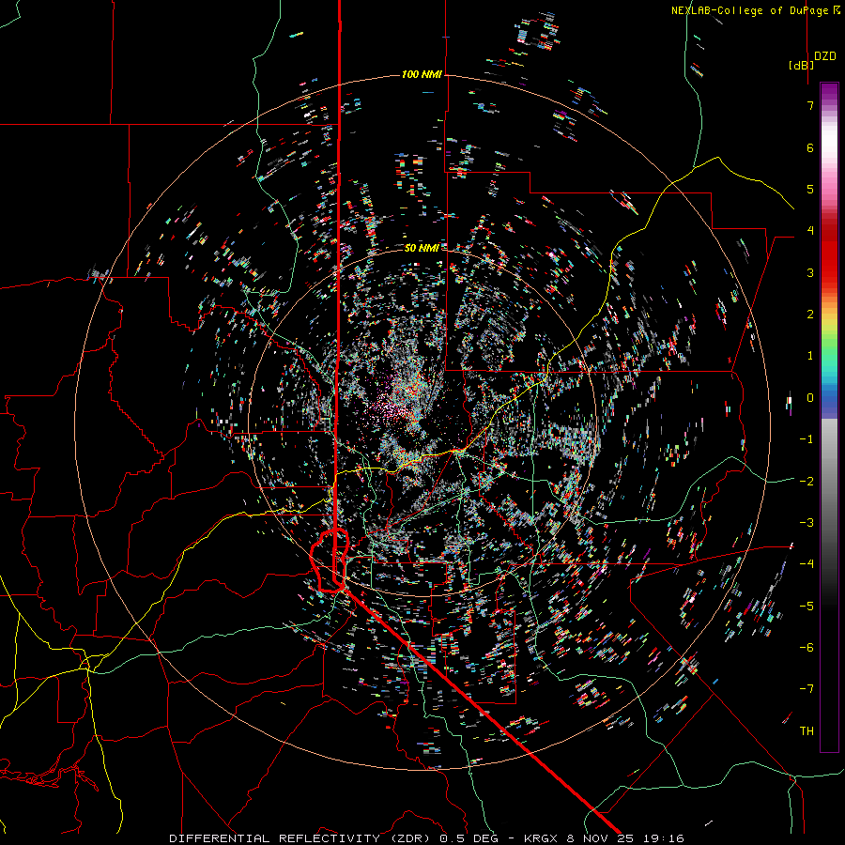Select the 100 NMI range ring label
The width and height of the screenshot is (845, 845).
coord(422,74)
